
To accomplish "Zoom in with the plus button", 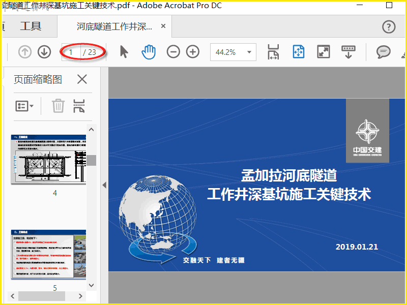I will pyautogui.click(x=193, y=52).
